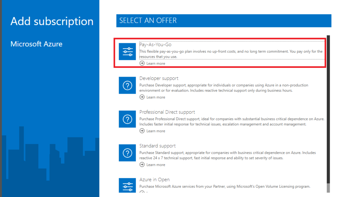Click the arrow circle icon under Pay-As-You-Go

(x=142, y=63)
